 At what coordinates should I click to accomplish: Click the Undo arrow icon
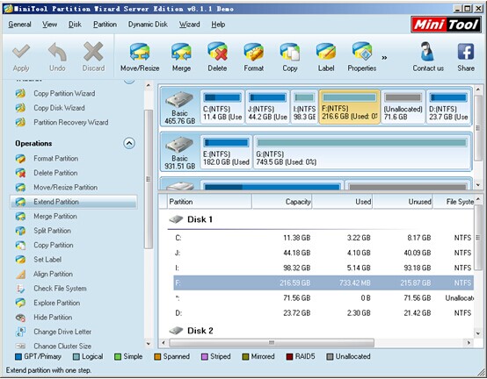pyautogui.click(x=57, y=51)
